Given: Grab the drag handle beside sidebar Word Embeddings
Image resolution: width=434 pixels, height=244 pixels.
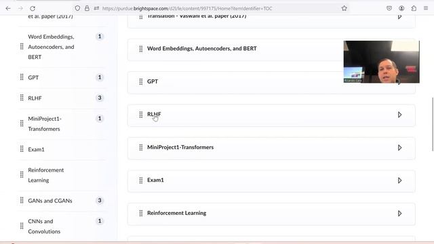Looking at the screenshot, I should 22,47.
